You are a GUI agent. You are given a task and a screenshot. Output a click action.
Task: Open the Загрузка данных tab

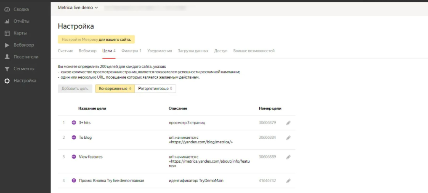193,51
